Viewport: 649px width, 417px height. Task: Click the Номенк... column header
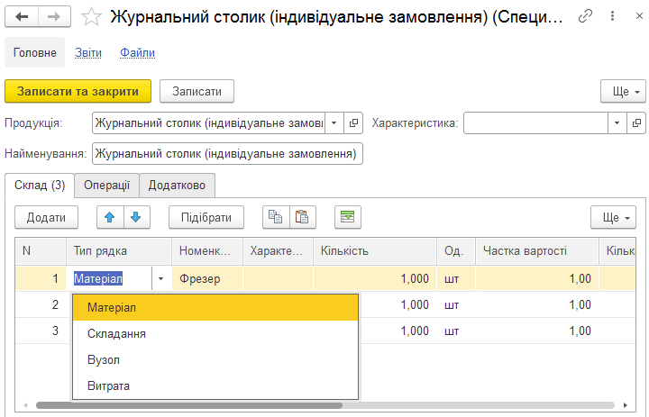[207, 250]
